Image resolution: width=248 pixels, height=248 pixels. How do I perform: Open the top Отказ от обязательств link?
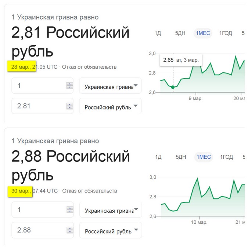(x=89, y=67)
